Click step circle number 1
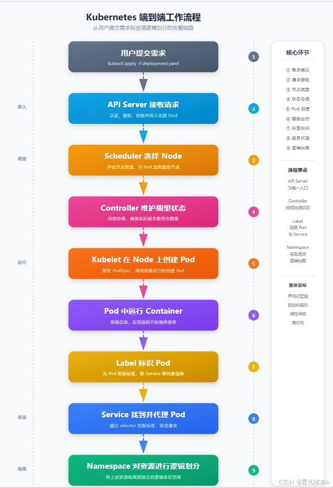The height and width of the screenshot is (488, 333). click(x=254, y=57)
